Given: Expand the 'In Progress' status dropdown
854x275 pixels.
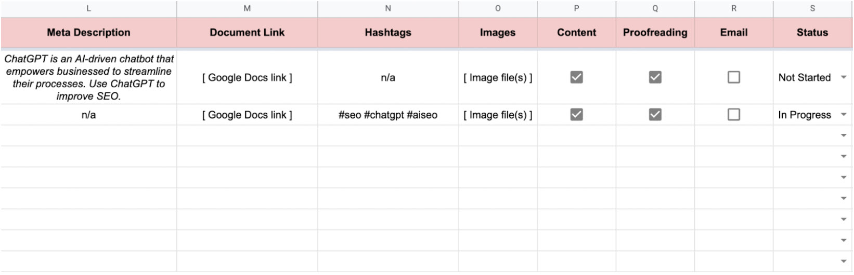Looking at the screenshot, I should point(844,115).
